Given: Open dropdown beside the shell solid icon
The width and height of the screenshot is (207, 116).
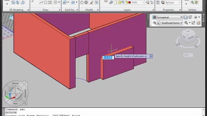Looking at the screenshot, I should (77, 2).
